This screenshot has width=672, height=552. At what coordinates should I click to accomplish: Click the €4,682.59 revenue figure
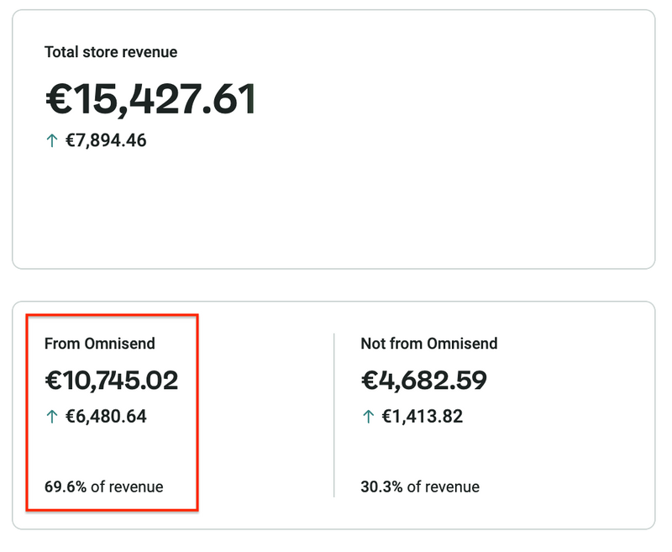pyautogui.click(x=424, y=380)
